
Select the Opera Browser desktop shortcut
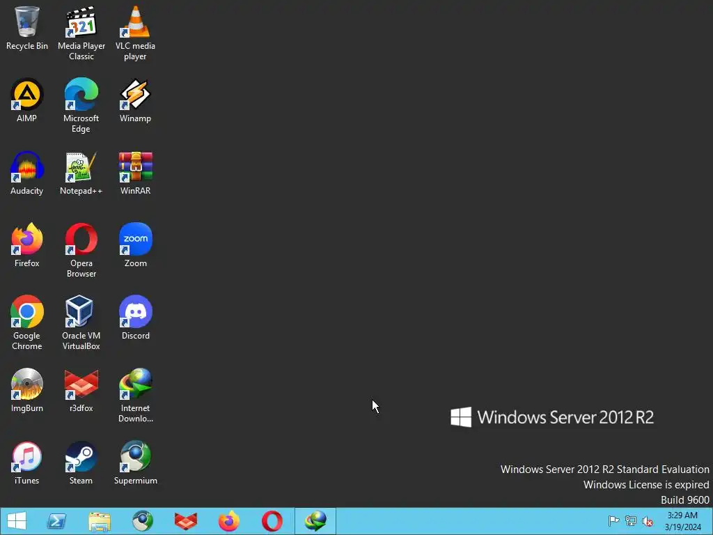[81, 250]
